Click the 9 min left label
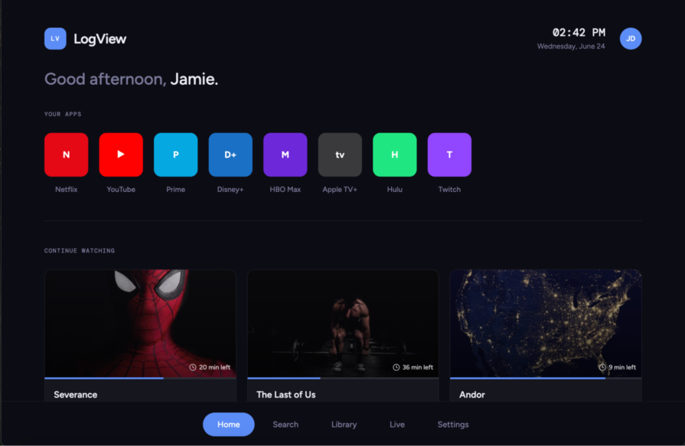The height and width of the screenshot is (446, 685). (622, 367)
